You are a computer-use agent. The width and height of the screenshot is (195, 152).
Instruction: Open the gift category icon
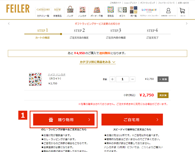pyautogui.click(x=122, y=10)
